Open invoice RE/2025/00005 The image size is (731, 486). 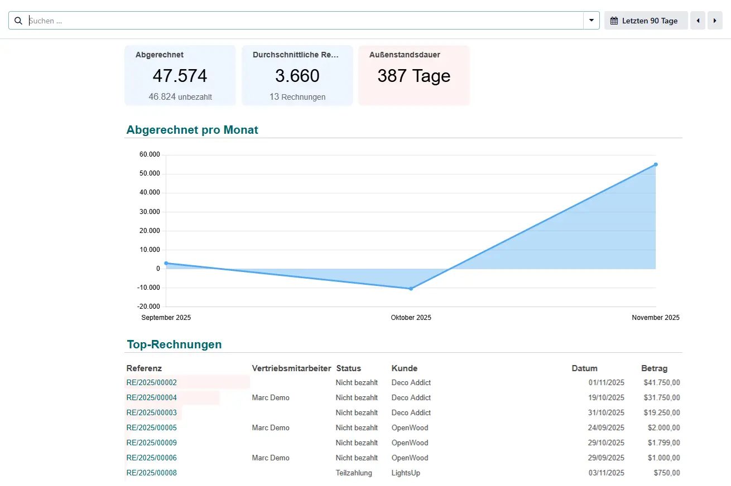pyautogui.click(x=152, y=428)
